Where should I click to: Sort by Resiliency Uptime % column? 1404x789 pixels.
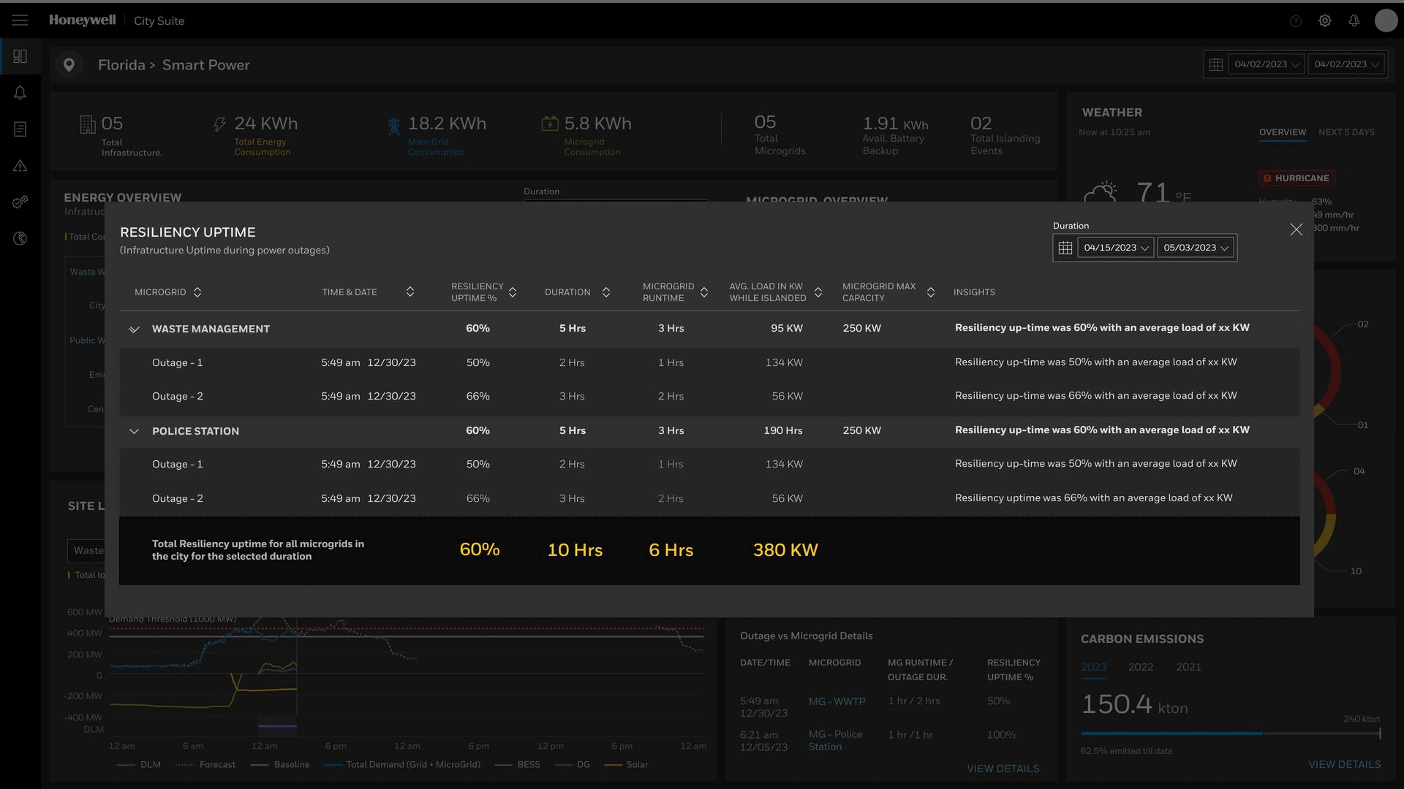(x=513, y=292)
